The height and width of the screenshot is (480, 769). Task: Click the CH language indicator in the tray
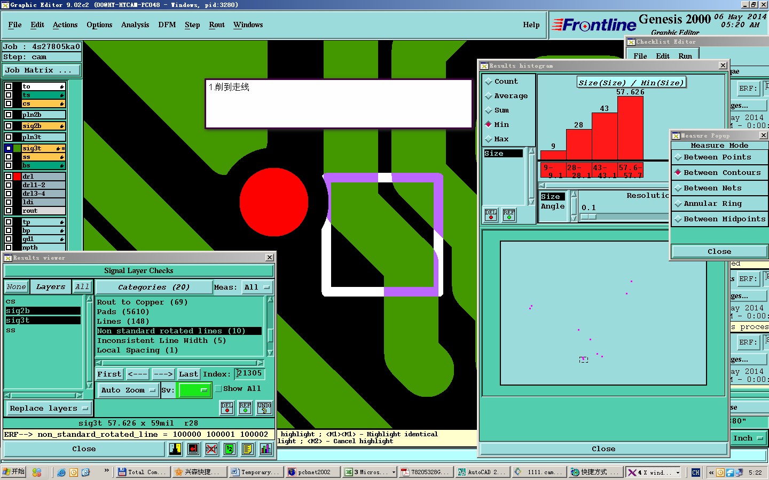point(695,472)
